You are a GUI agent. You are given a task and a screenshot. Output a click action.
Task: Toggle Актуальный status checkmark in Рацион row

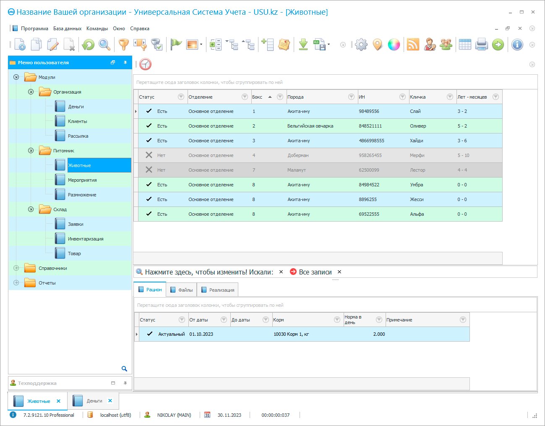150,334
